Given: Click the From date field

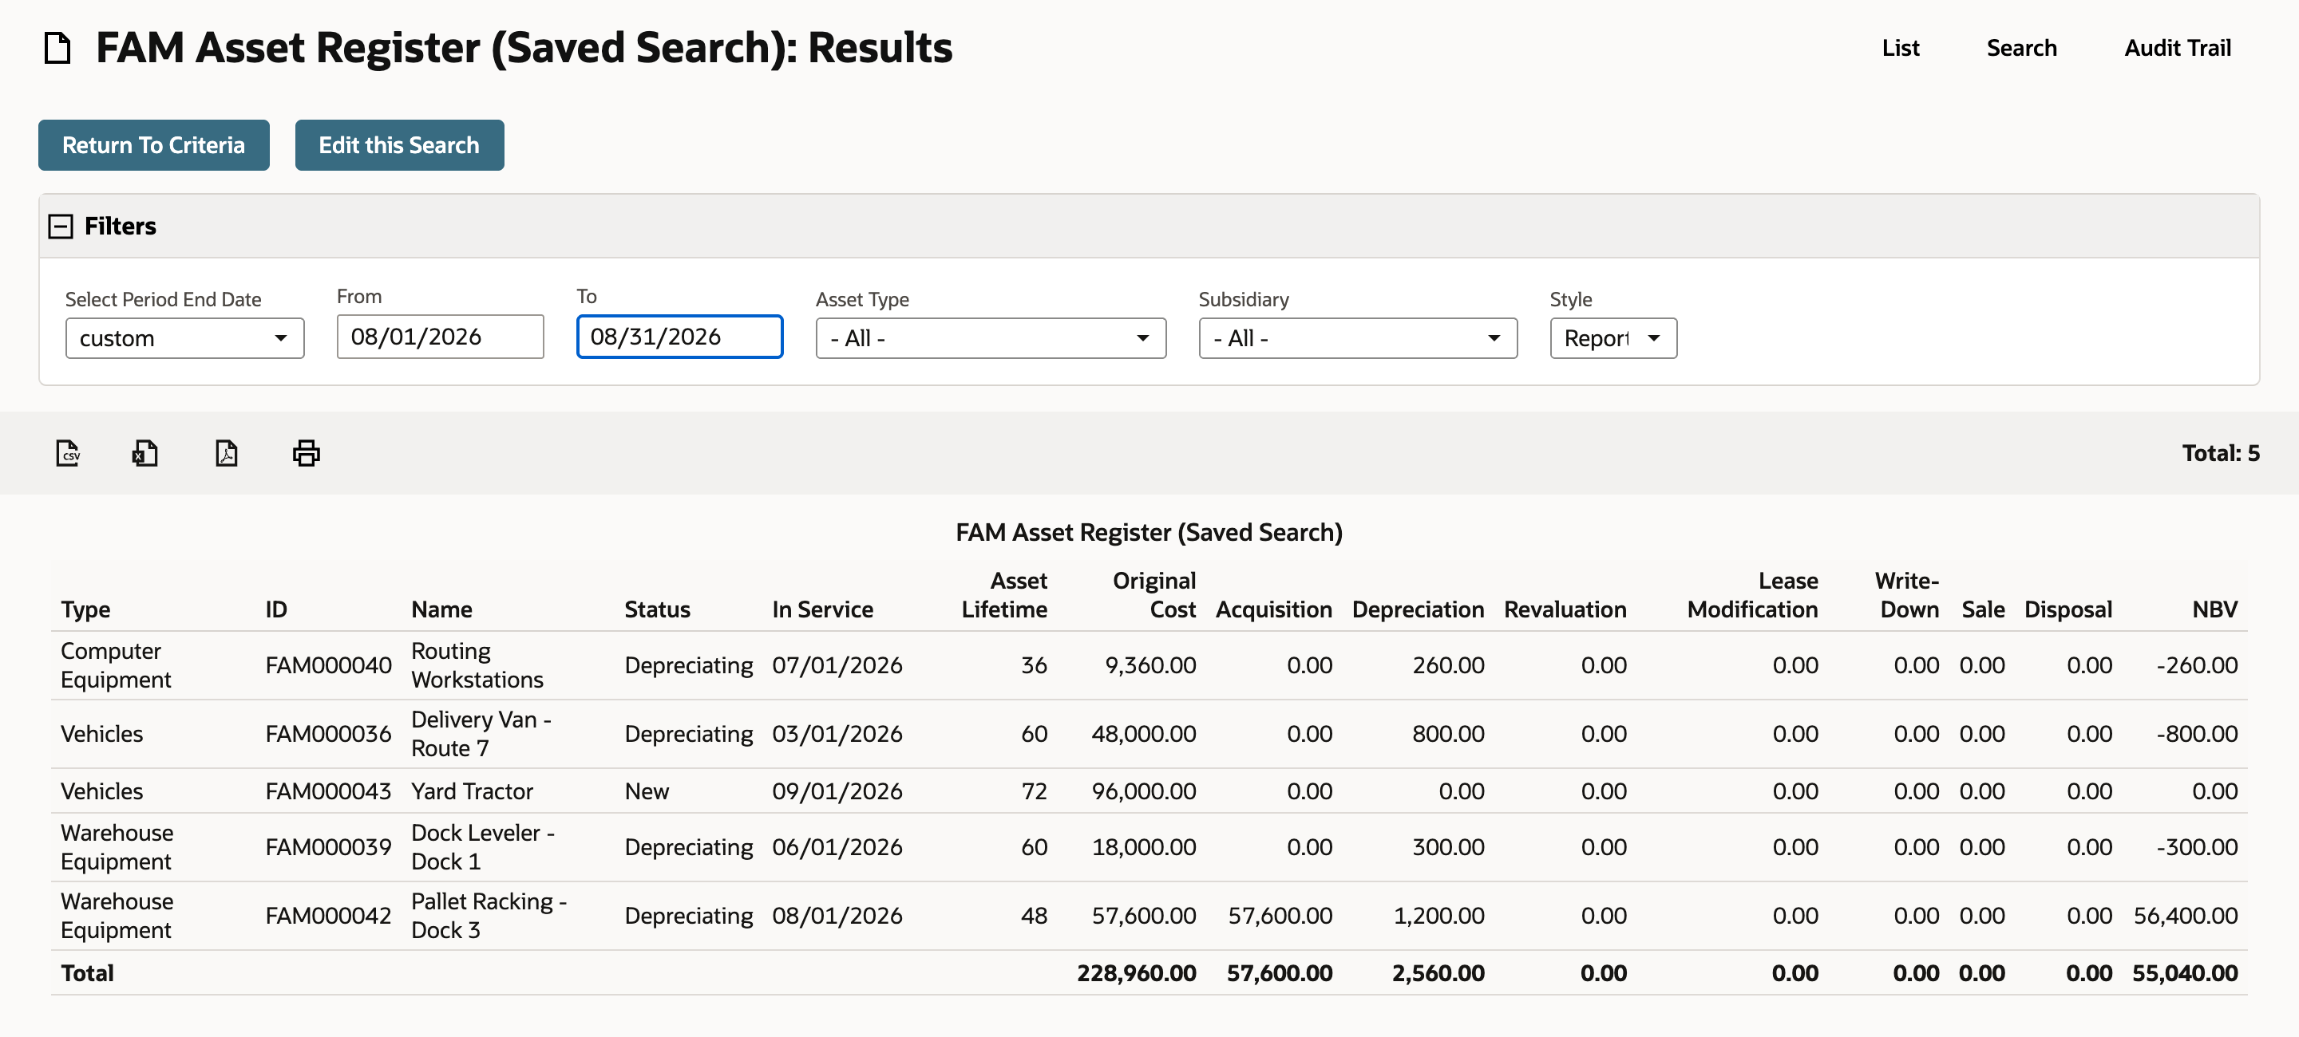Looking at the screenshot, I should pos(440,336).
